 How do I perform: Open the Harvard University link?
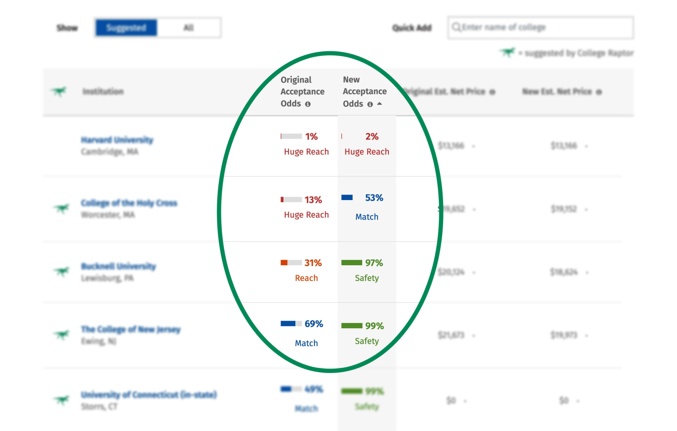pos(117,140)
